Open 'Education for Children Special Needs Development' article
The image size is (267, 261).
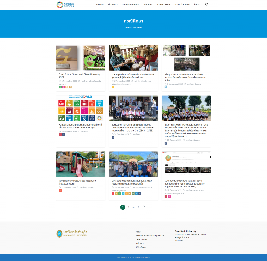click(x=133, y=127)
